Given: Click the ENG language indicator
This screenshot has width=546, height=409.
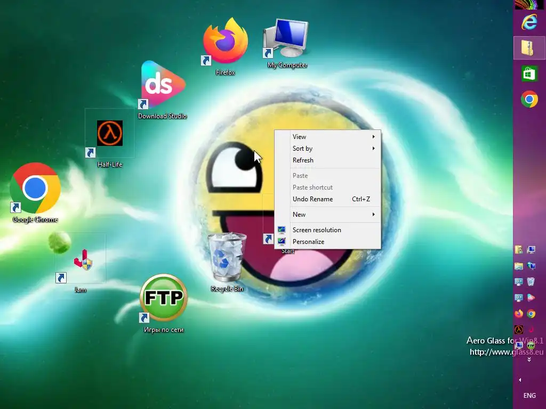Looking at the screenshot, I should 529,396.
